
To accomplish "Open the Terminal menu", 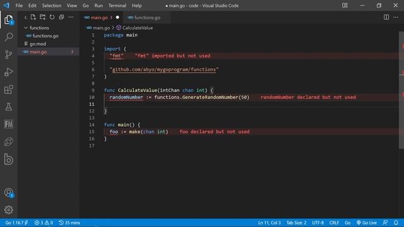I will pyautogui.click(x=117, y=6).
